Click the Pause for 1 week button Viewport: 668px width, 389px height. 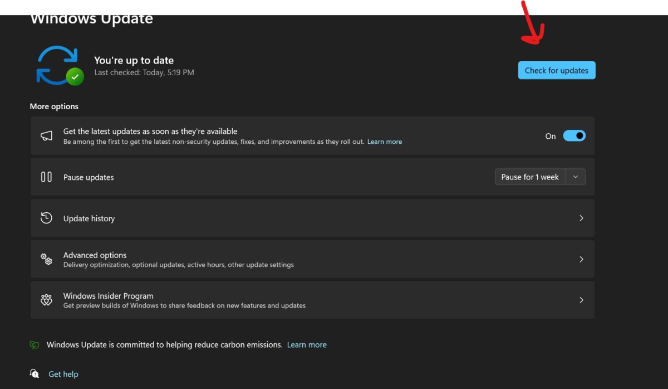coord(530,177)
